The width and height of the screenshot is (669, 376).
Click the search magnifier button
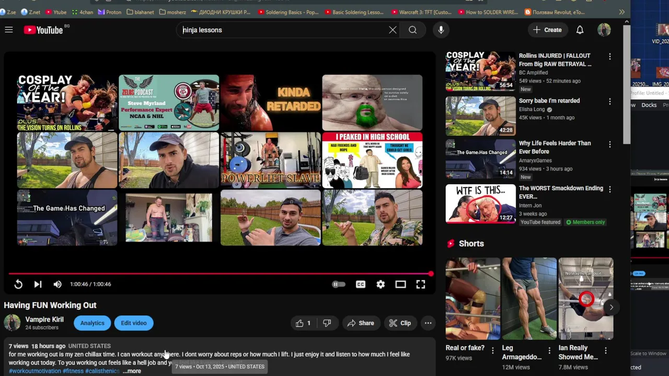tap(413, 30)
